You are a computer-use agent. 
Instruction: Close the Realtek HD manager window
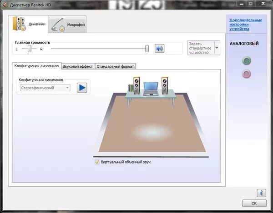point(263,4)
